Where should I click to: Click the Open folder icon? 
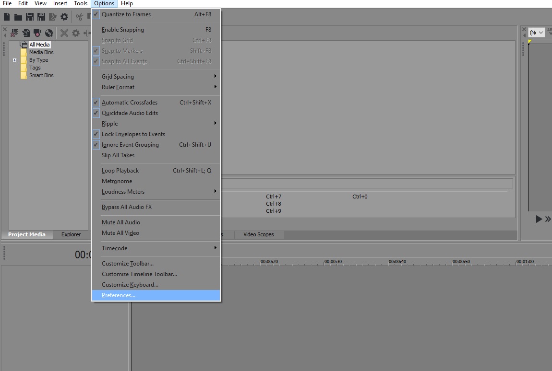18,17
